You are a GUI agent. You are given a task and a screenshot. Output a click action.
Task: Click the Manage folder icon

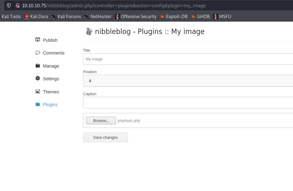(x=38, y=66)
